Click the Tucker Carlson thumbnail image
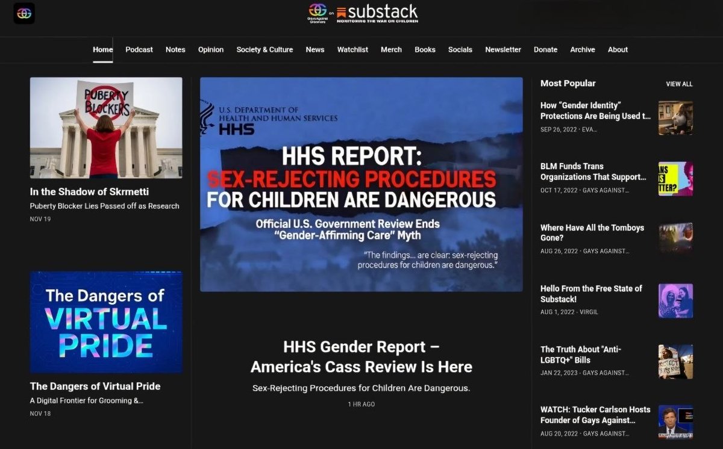 pos(675,421)
